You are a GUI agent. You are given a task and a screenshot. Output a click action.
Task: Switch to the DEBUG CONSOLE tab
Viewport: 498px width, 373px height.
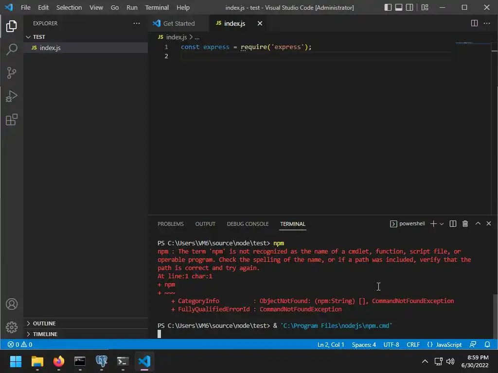[x=248, y=224]
